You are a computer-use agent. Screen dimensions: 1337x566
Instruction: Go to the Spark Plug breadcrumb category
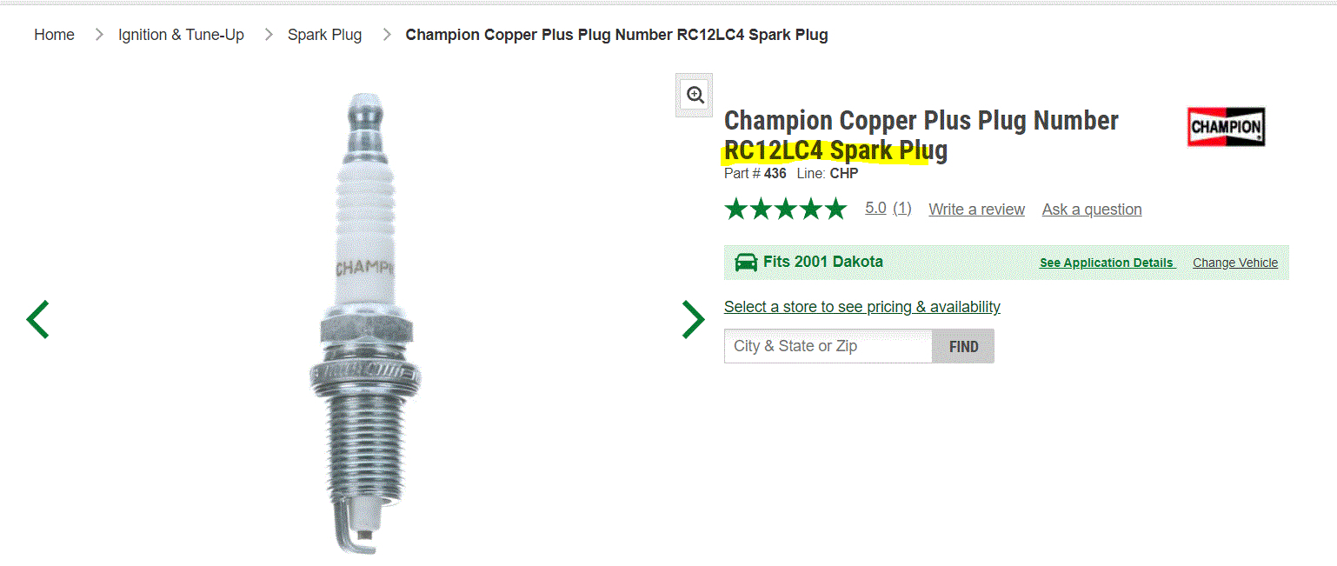(x=324, y=35)
